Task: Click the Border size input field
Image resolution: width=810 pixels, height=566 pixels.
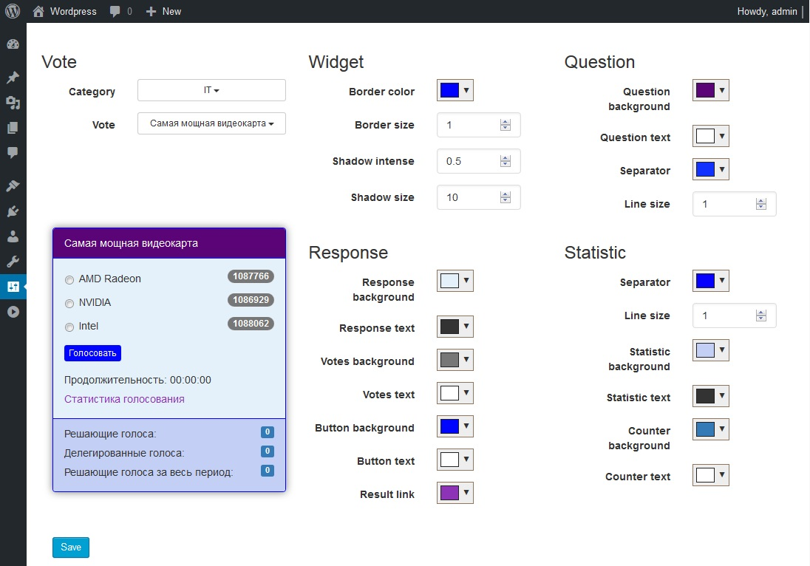Action: pyautogui.click(x=478, y=125)
